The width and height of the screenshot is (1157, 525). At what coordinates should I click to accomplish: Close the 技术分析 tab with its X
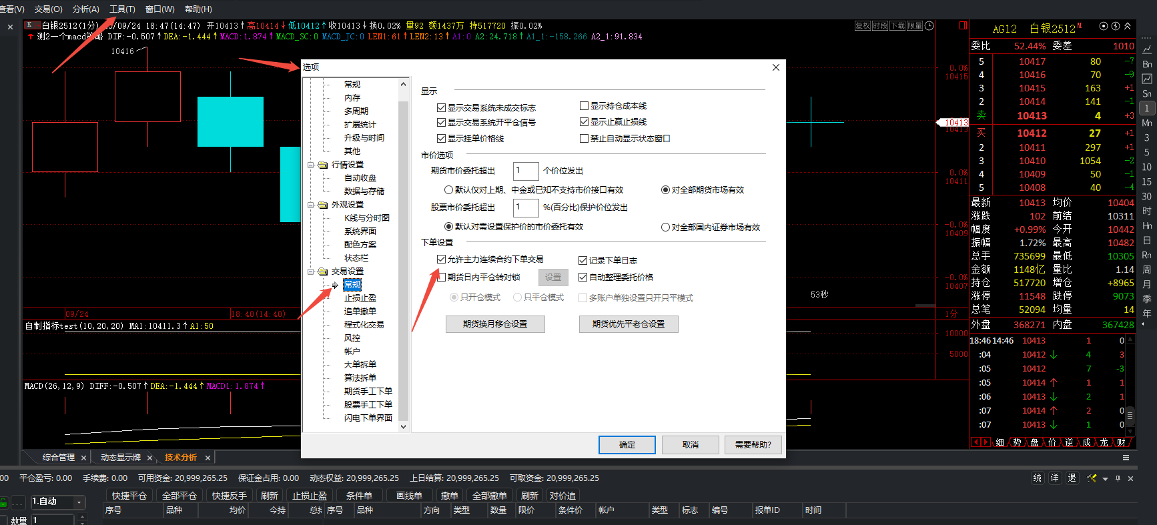tap(208, 458)
